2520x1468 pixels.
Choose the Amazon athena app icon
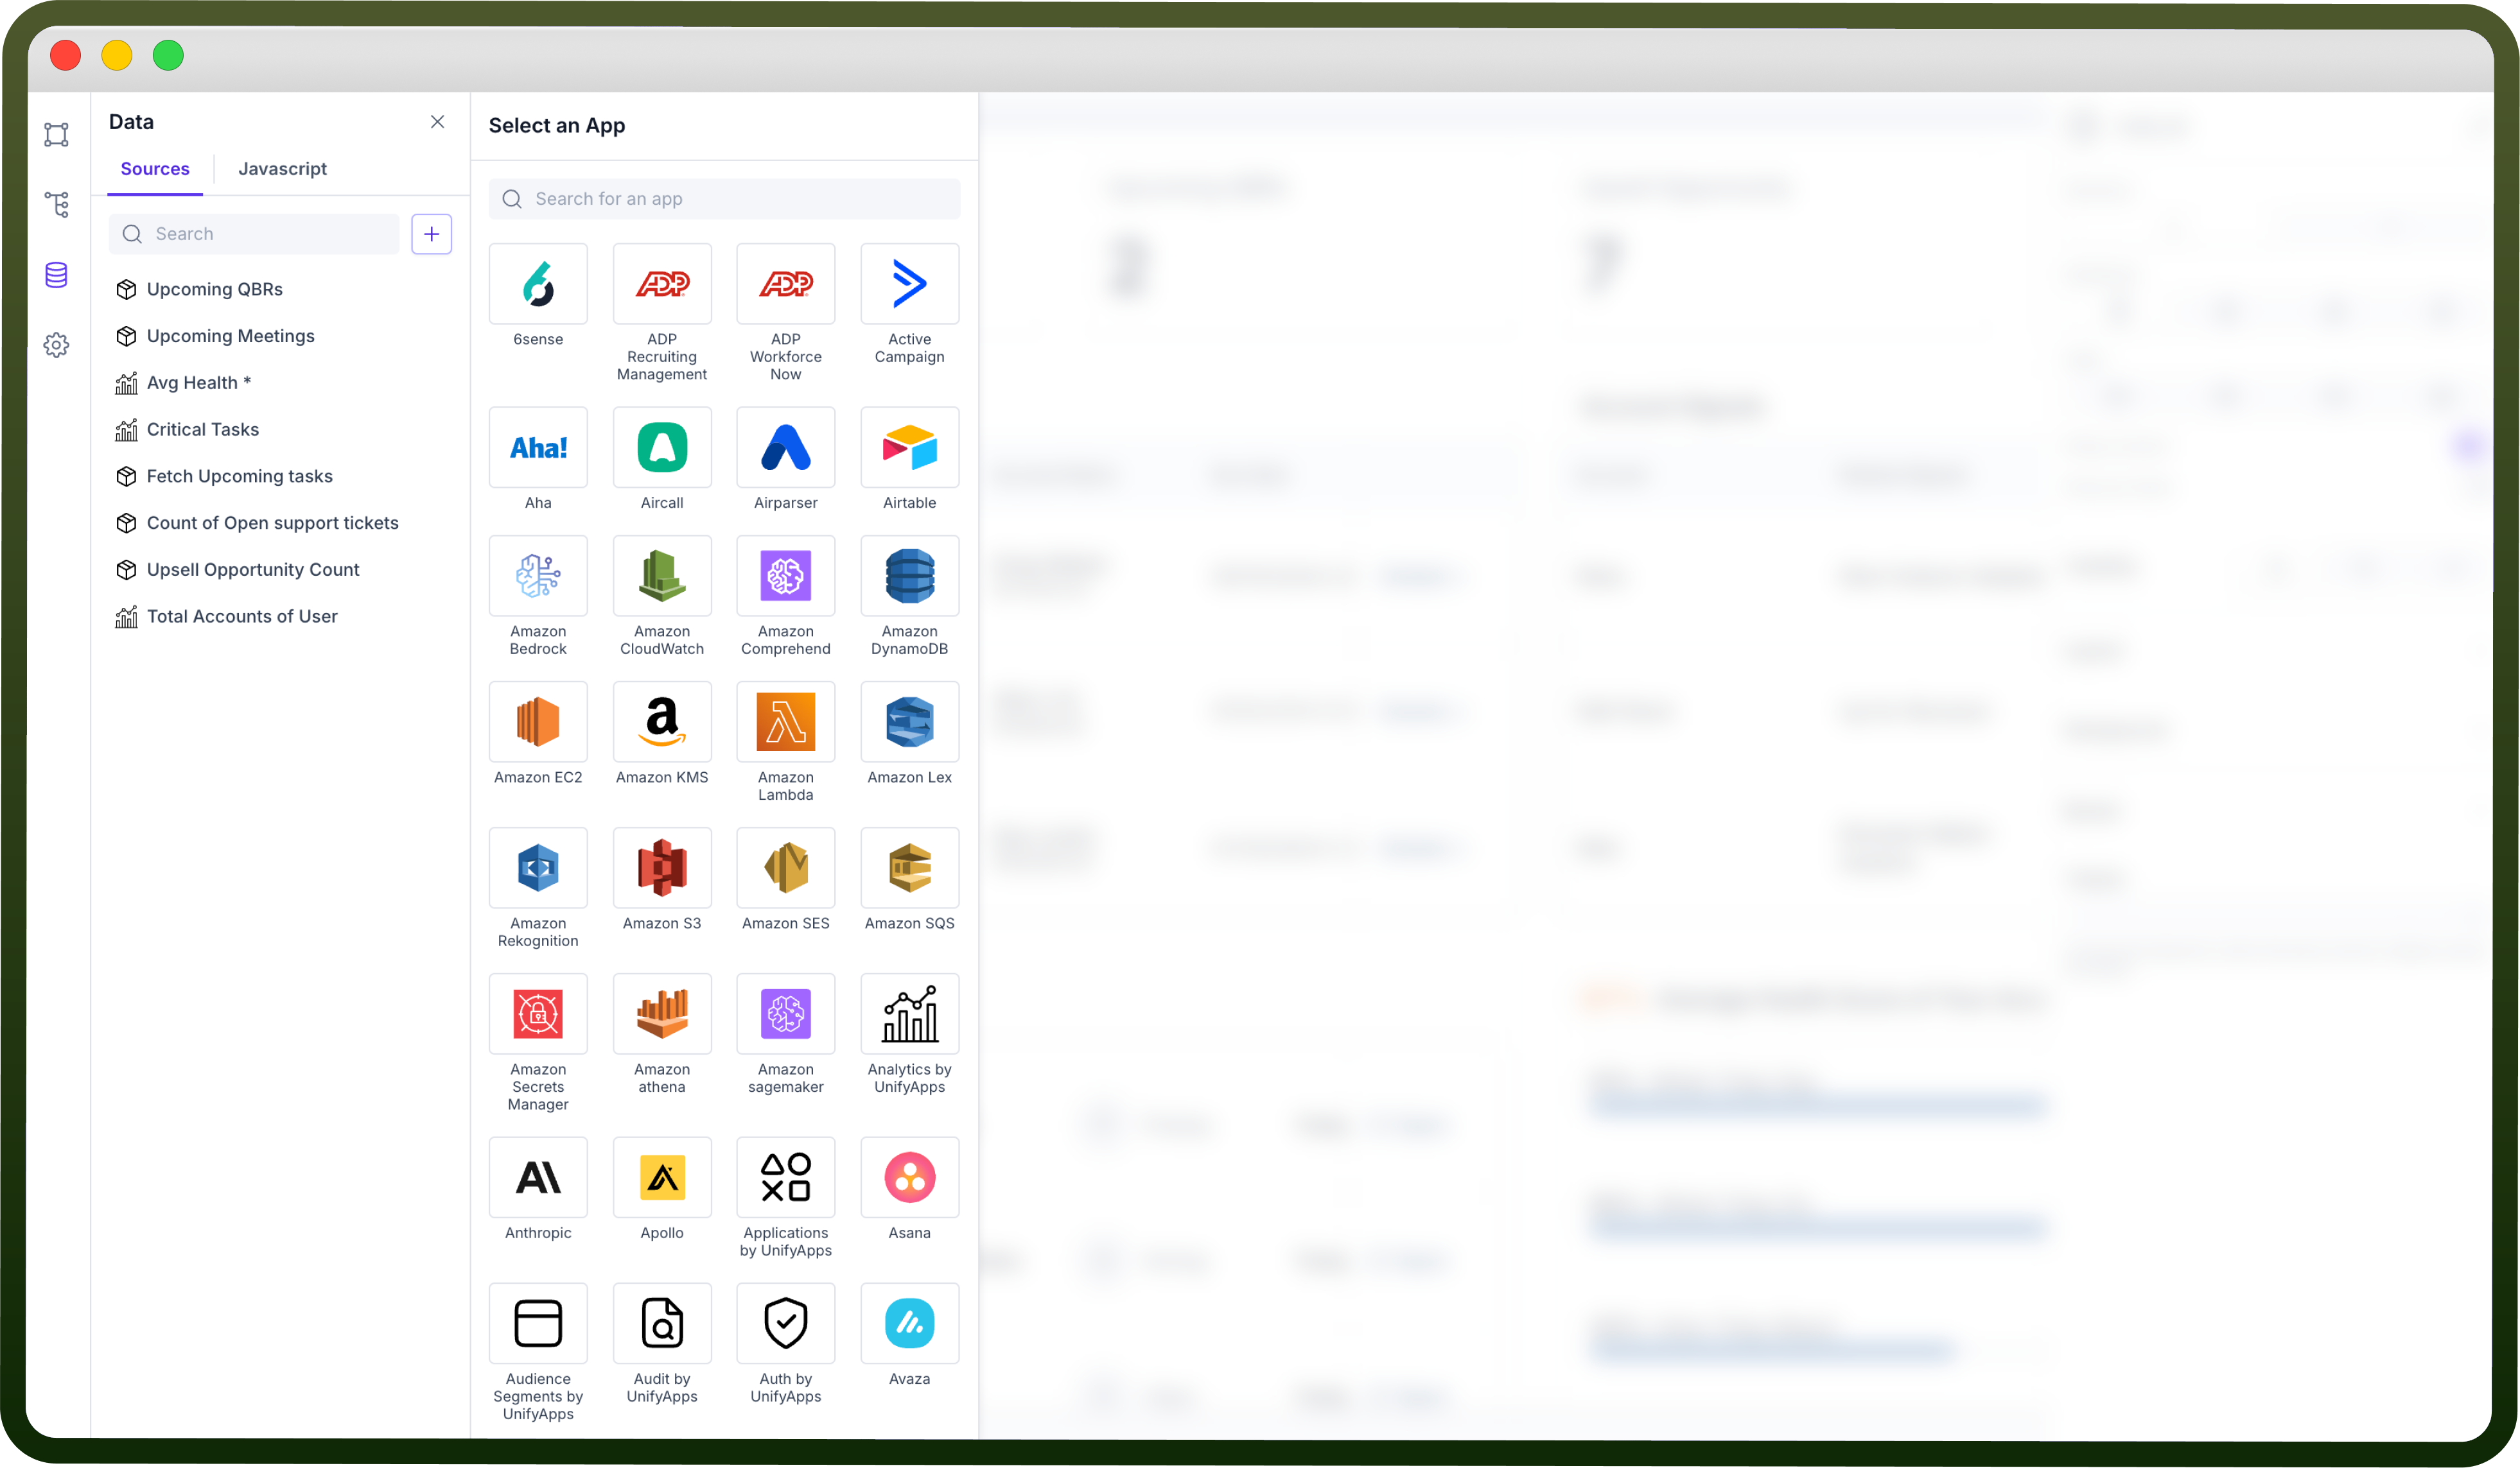(662, 1014)
